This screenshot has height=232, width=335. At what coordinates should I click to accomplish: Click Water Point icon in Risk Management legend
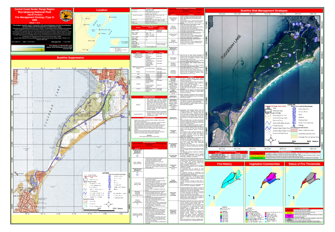pyautogui.click(x=294, y=123)
